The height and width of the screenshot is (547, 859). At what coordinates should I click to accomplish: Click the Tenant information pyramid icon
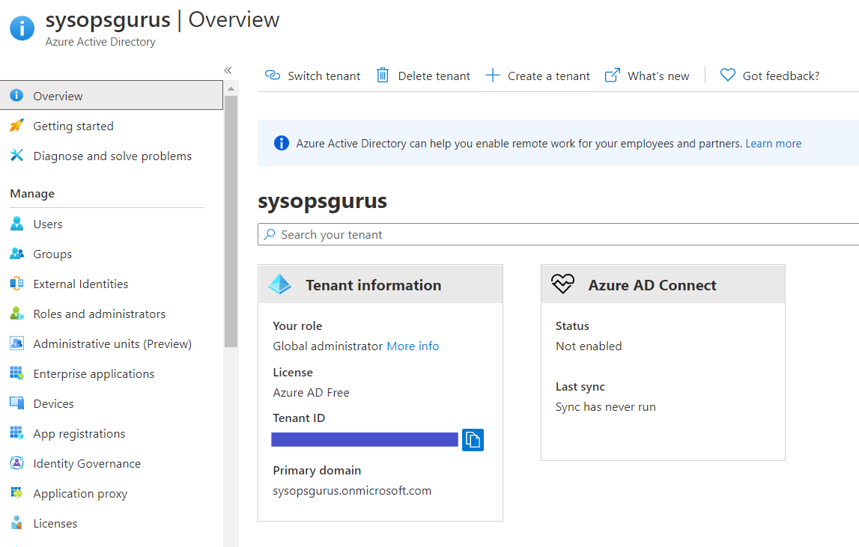point(280,284)
